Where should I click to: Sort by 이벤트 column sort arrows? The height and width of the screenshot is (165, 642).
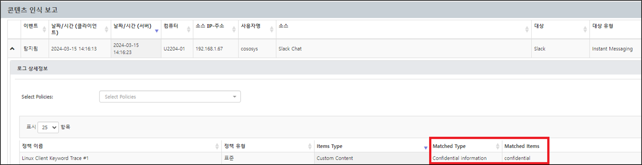[44, 29]
